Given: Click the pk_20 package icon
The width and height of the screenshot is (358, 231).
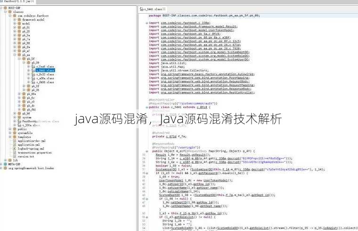Looking at the screenshot, I should click(x=19, y=31).
